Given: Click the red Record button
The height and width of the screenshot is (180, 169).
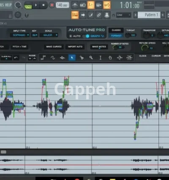Looking at the screenshot, I should (52, 5).
